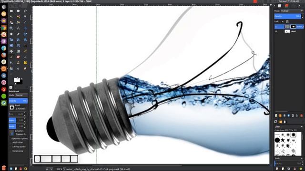Select the Fuzzy Select wand tool
Viewport: 305px width, 171px height.
(11, 17)
